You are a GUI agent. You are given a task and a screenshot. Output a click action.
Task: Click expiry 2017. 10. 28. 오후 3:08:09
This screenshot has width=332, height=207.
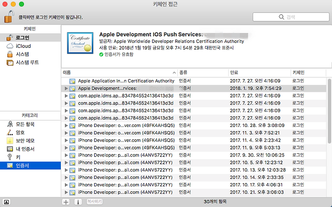point(257,126)
